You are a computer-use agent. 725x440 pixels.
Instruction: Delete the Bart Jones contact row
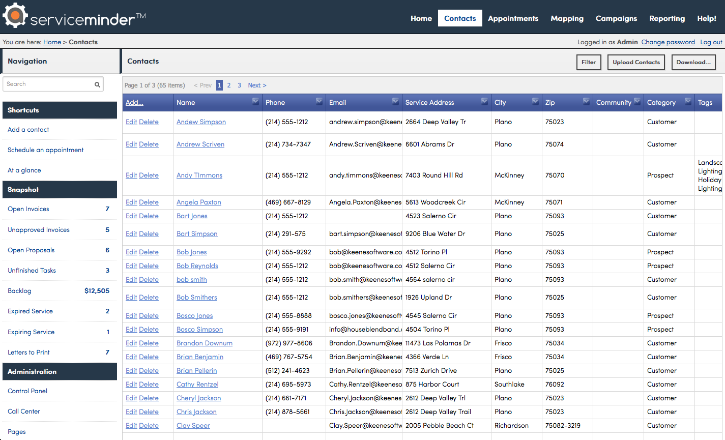pyautogui.click(x=149, y=216)
